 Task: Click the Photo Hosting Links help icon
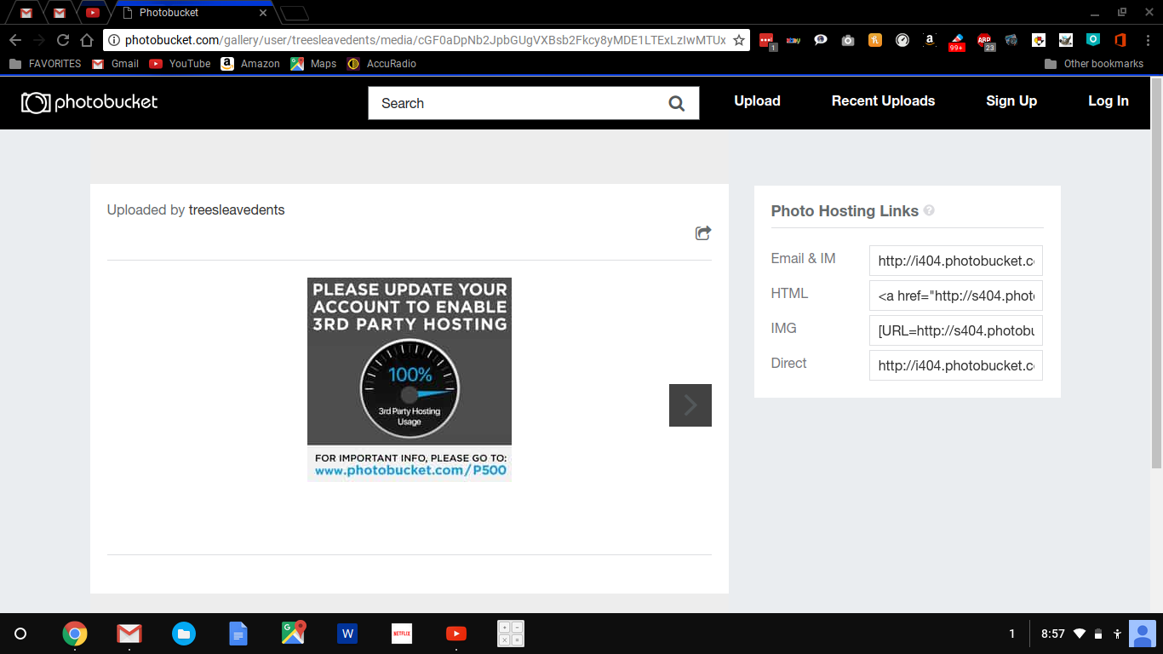click(x=929, y=210)
